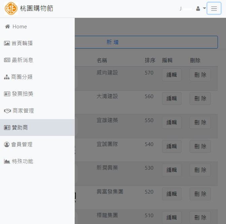Click the sort value 540
This screenshot has width=226, height=224.
click(149, 144)
